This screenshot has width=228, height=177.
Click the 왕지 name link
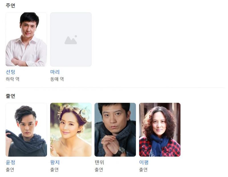click(x=55, y=162)
